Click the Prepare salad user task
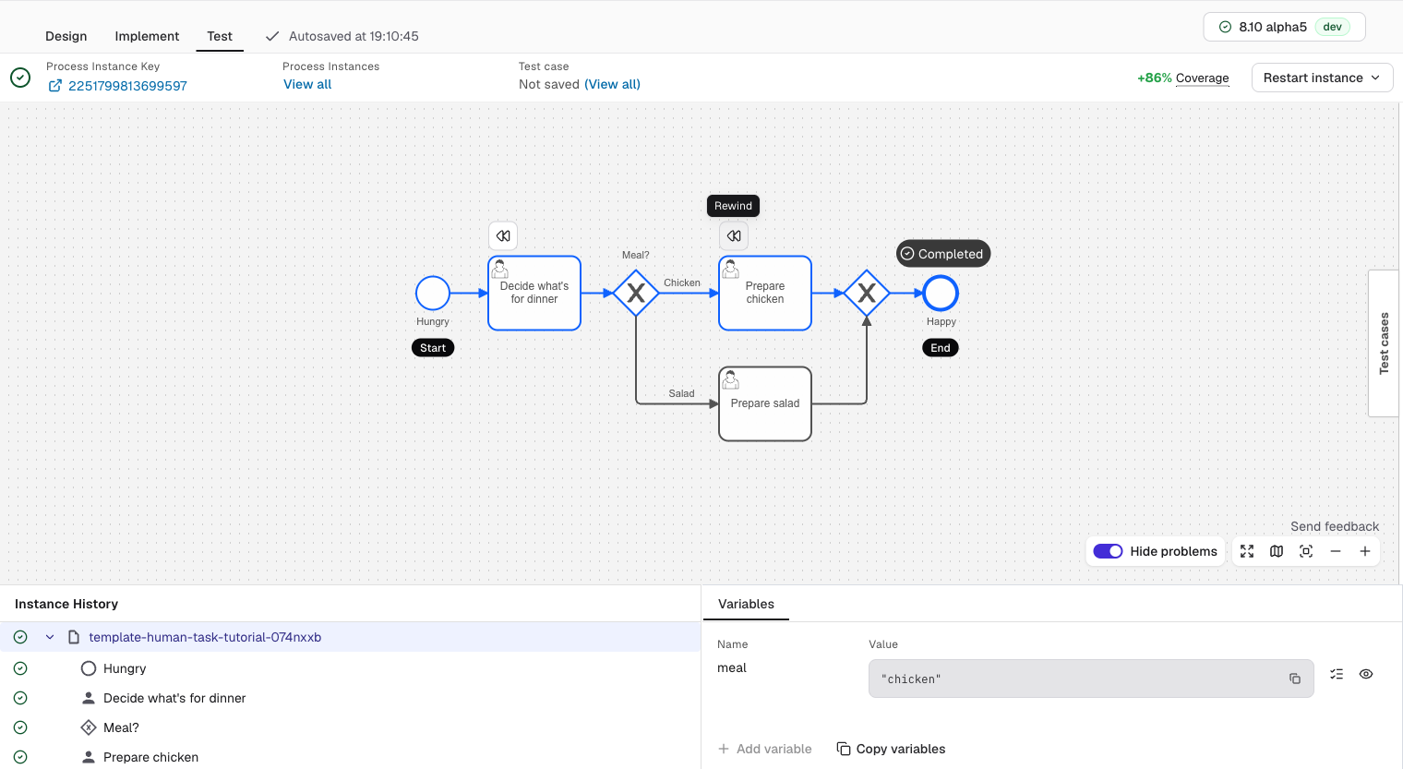The height and width of the screenshot is (769, 1403). tap(765, 404)
